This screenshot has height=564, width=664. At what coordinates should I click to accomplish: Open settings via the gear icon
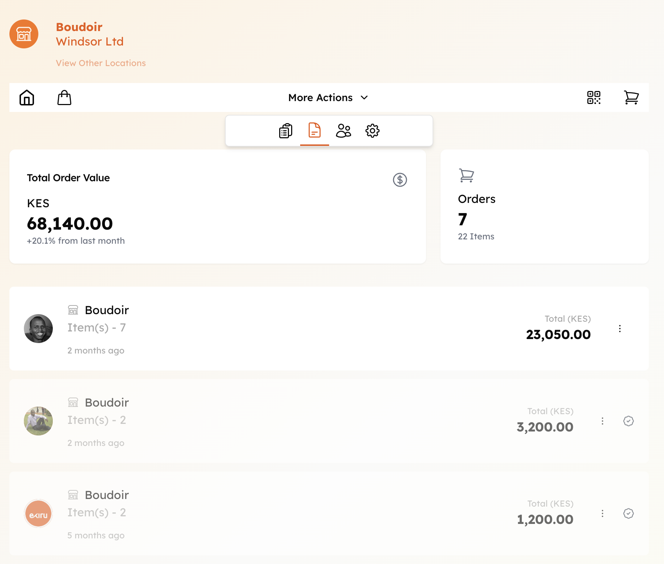(x=373, y=131)
